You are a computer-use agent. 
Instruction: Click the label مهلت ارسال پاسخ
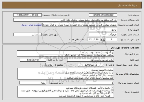(129, 40)
